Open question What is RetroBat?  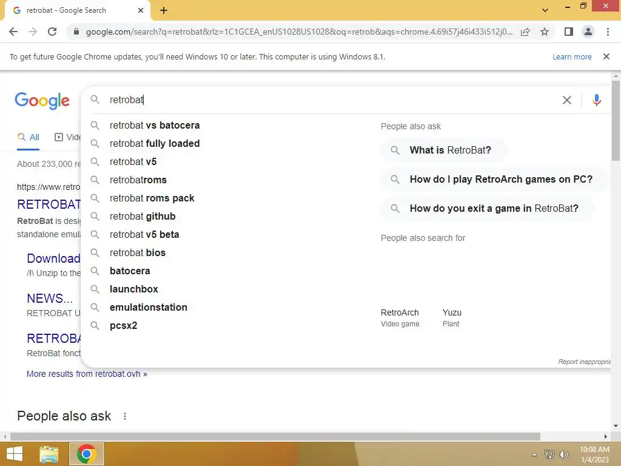pos(443,150)
